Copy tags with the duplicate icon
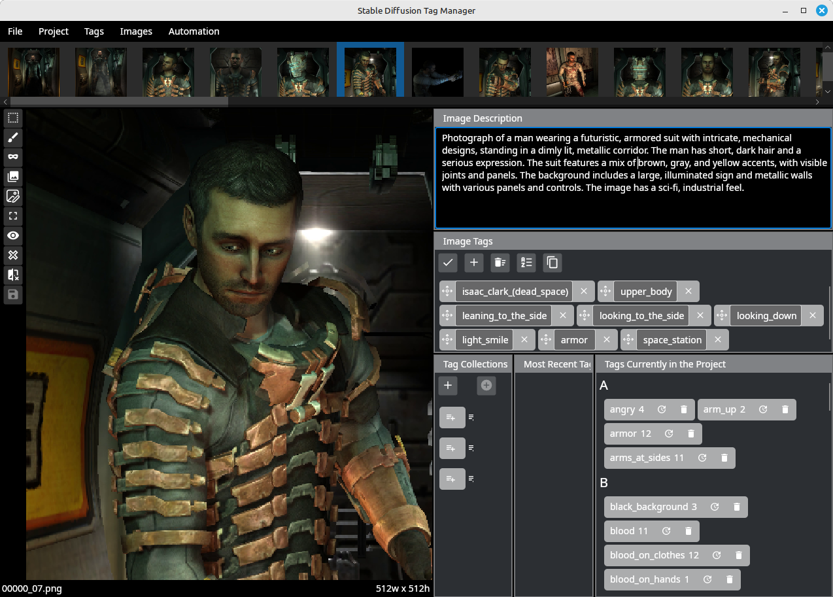This screenshot has height=597, width=833. point(552,263)
